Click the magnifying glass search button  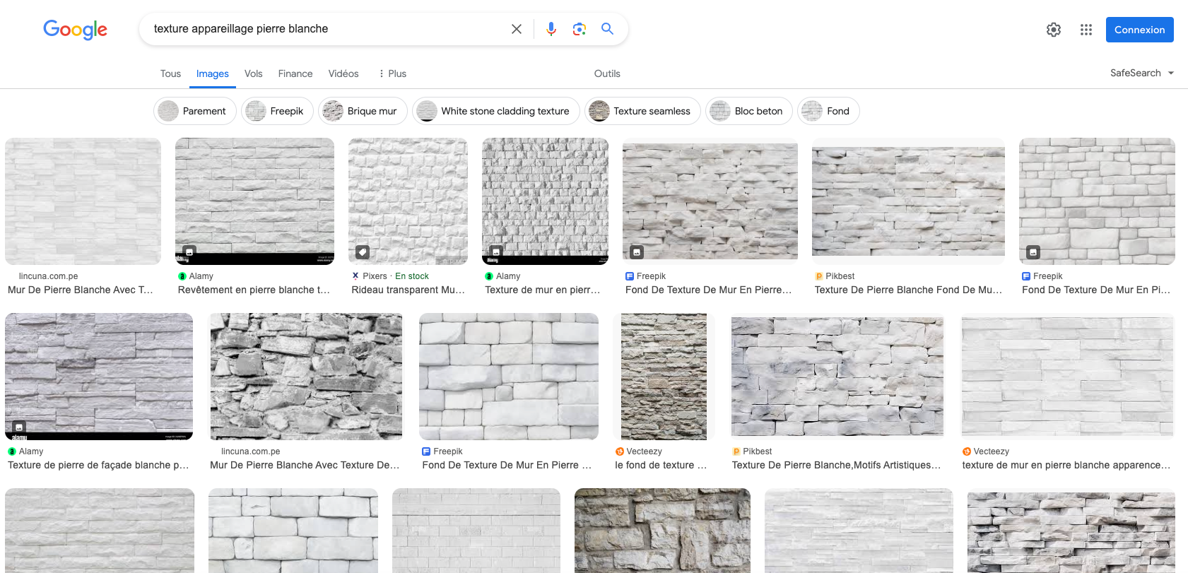click(607, 29)
